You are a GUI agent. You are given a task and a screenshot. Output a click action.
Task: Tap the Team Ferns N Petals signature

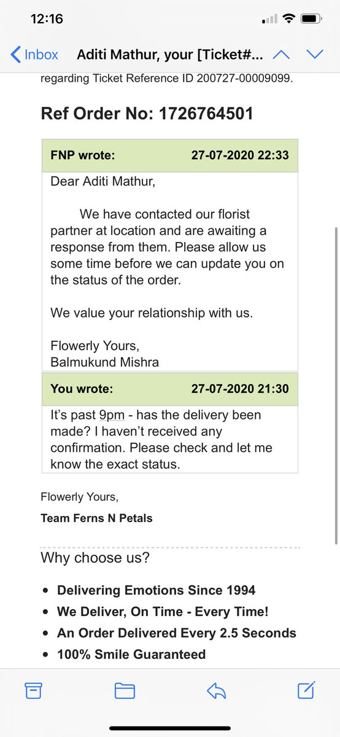(96, 518)
